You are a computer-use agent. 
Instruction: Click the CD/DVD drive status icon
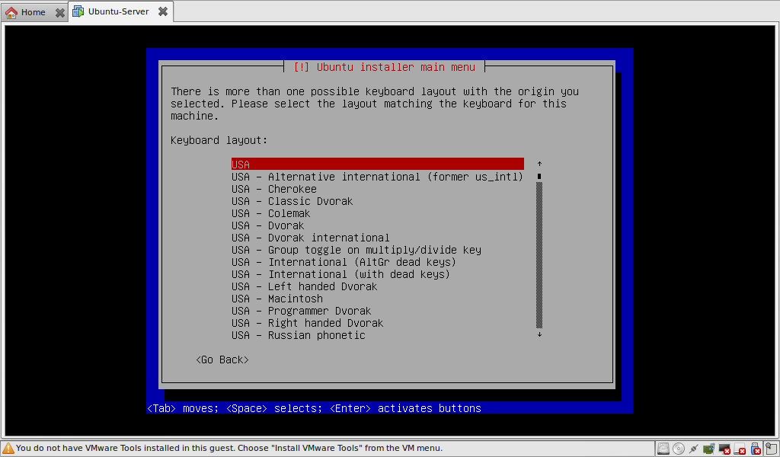pos(679,449)
